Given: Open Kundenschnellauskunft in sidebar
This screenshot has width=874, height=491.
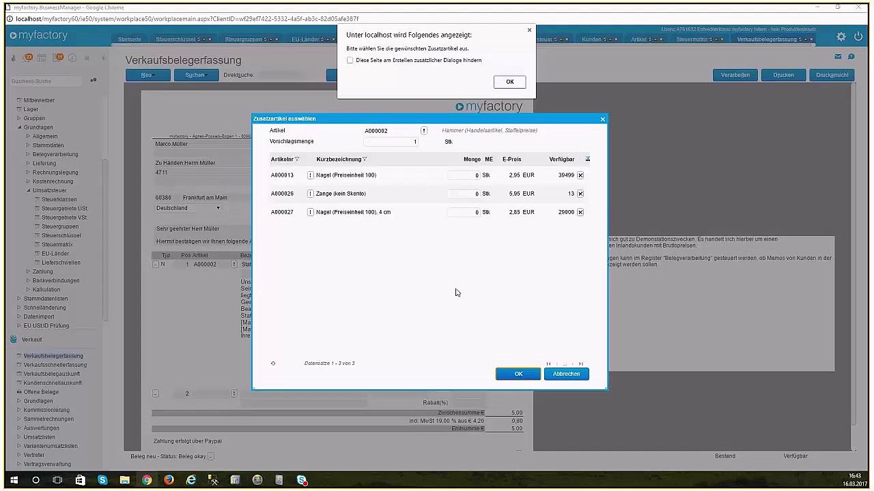Looking at the screenshot, I should click(x=53, y=383).
